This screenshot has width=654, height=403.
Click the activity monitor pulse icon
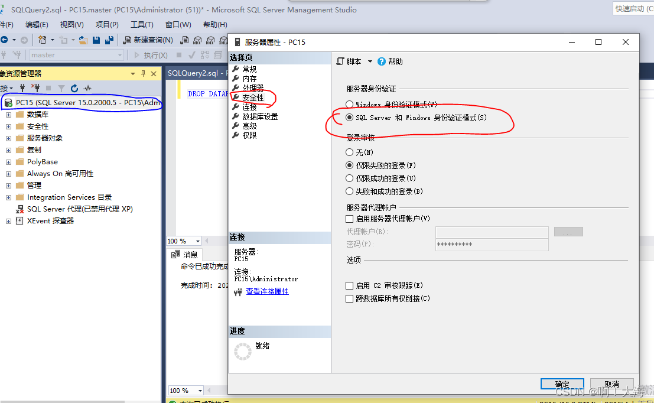[87, 88]
